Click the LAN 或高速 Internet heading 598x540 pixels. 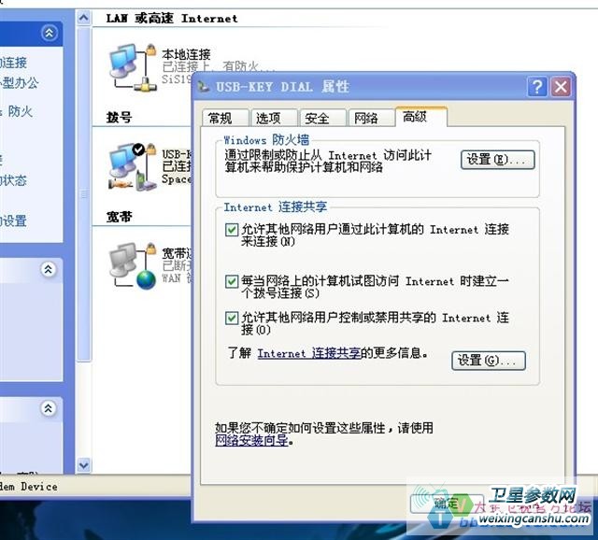[x=172, y=18]
